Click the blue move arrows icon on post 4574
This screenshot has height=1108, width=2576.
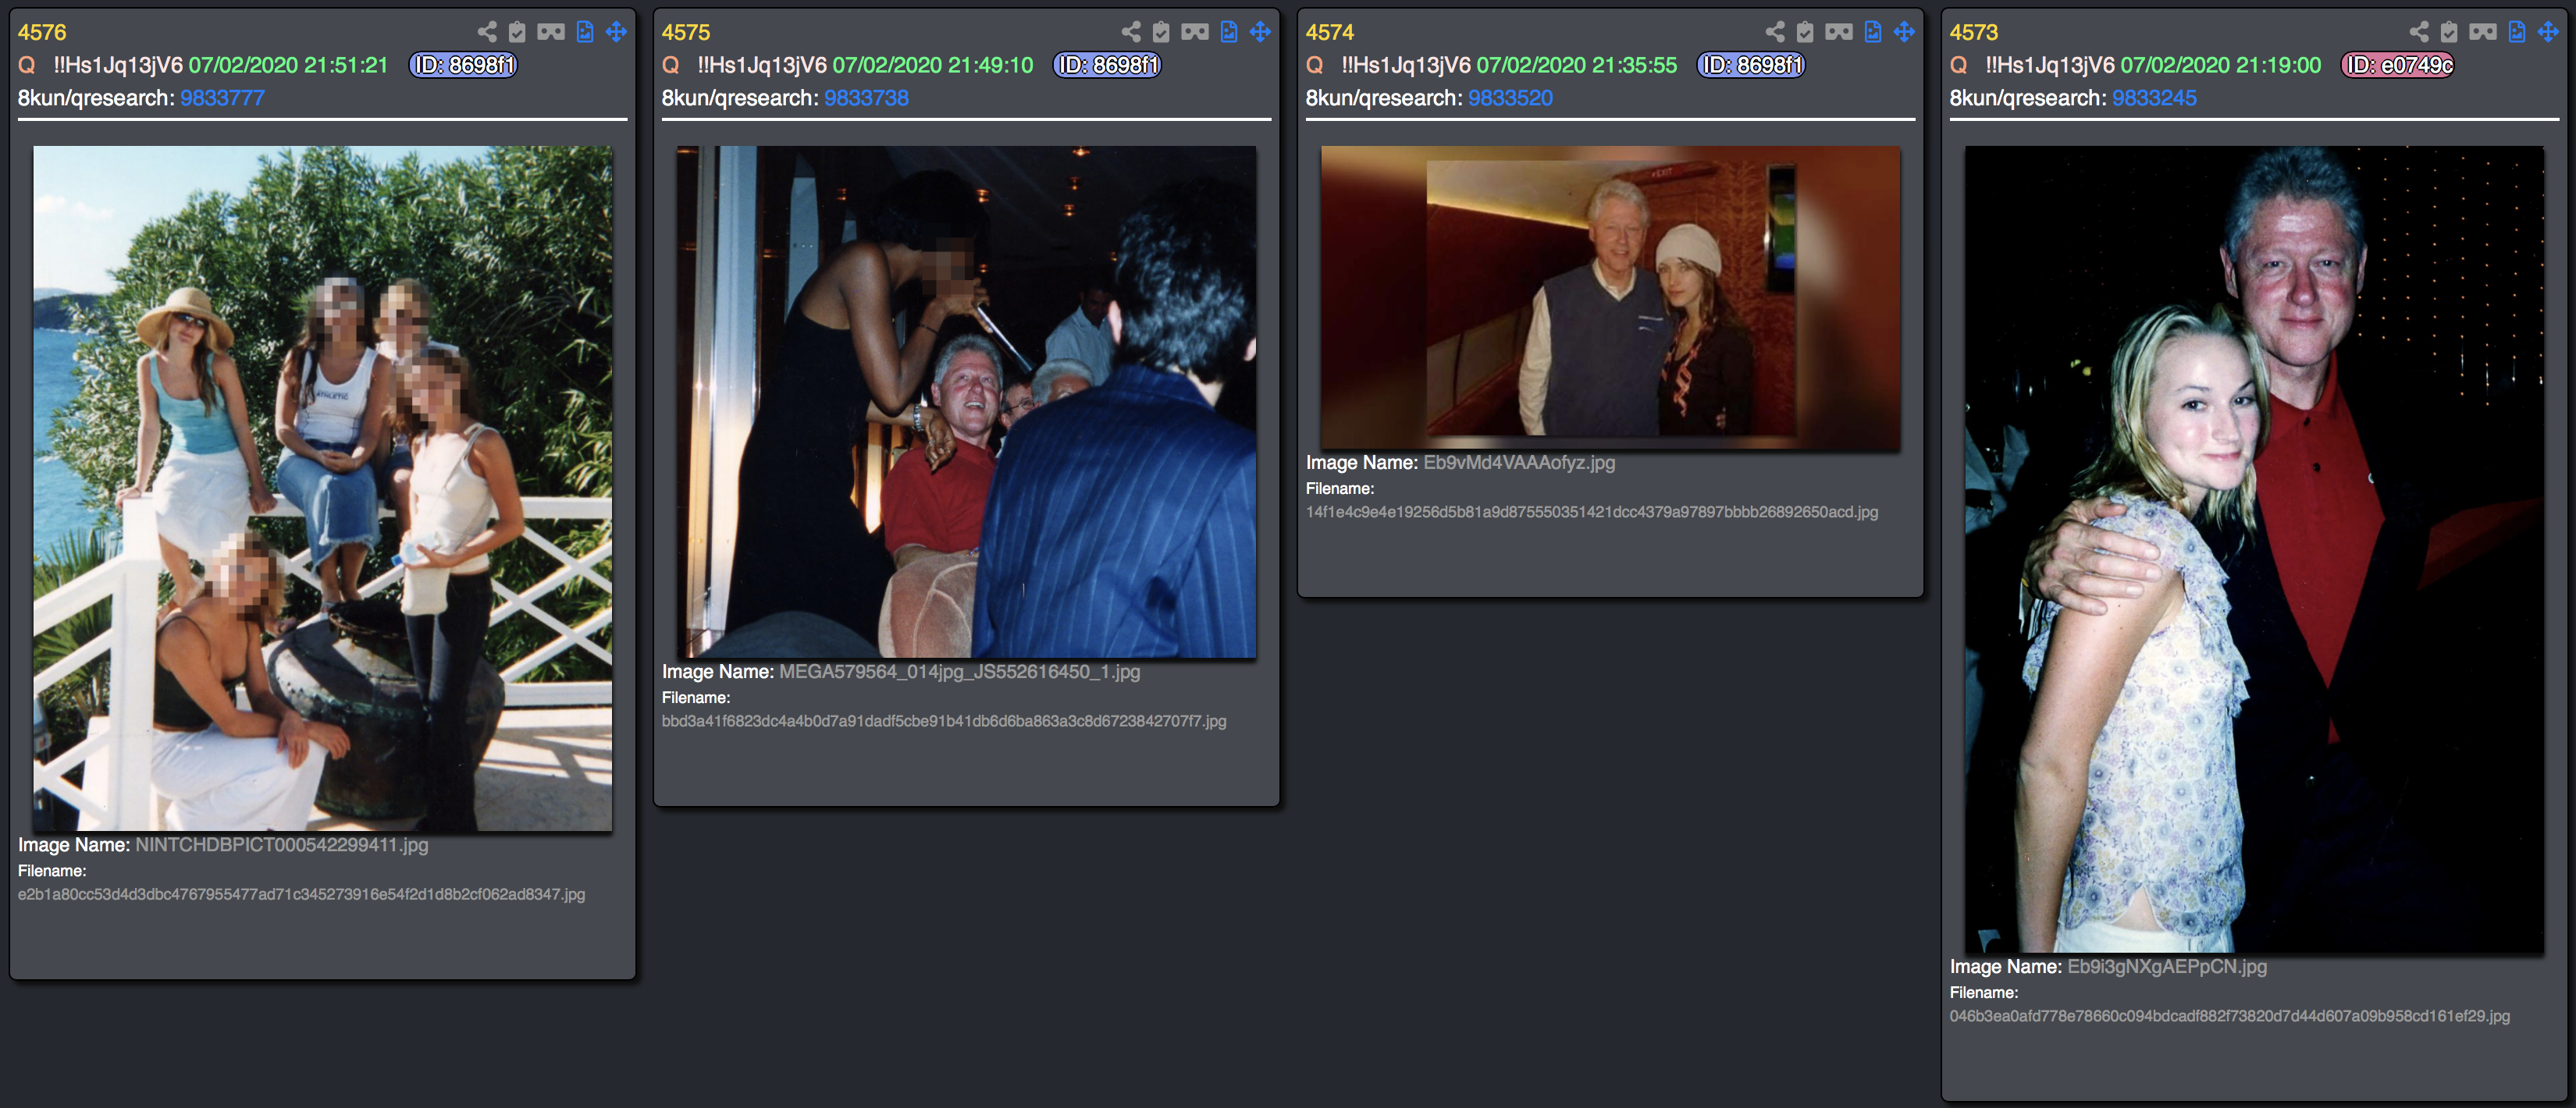(1905, 32)
